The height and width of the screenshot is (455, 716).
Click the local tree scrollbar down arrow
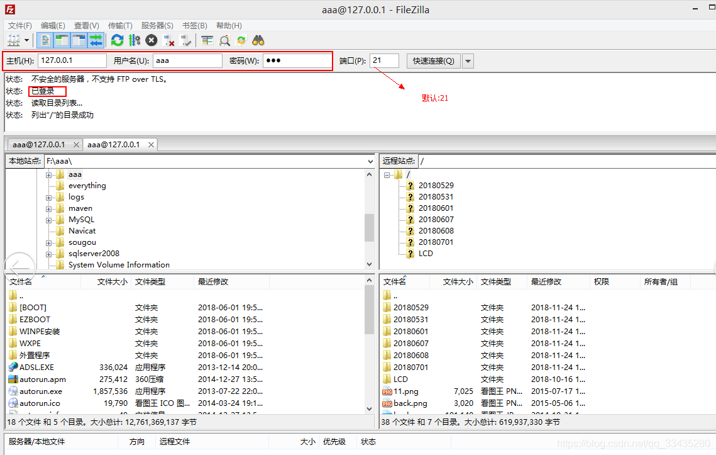coord(370,264)
